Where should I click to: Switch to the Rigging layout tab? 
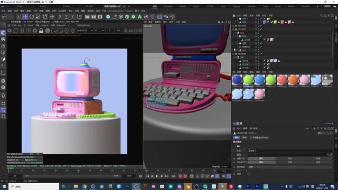[236, 6]
